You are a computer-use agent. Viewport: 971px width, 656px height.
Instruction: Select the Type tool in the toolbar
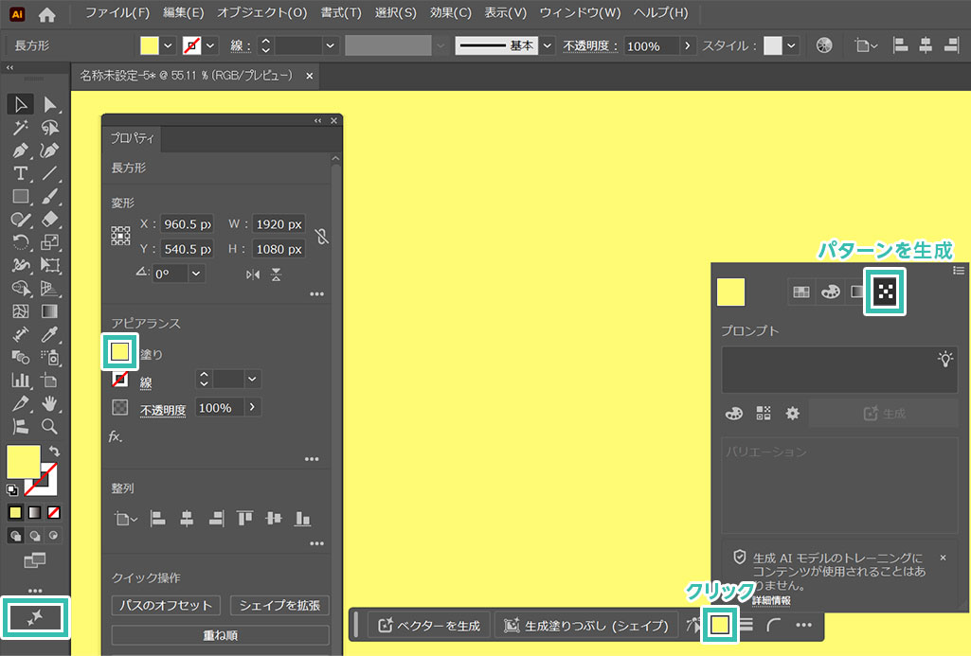pos(20,173)
